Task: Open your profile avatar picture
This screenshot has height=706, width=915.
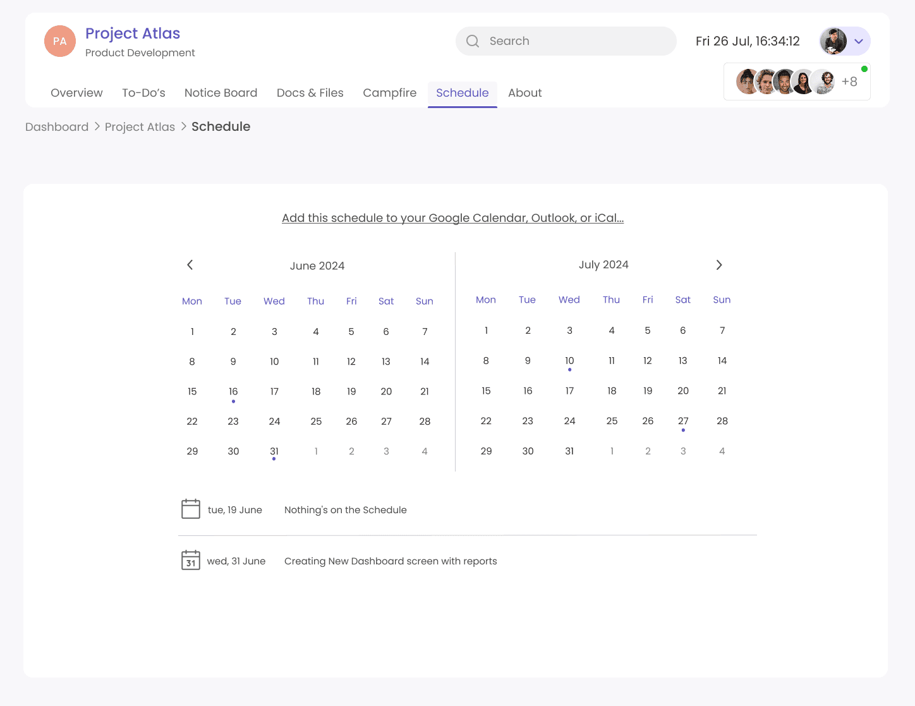Action: 835,40
